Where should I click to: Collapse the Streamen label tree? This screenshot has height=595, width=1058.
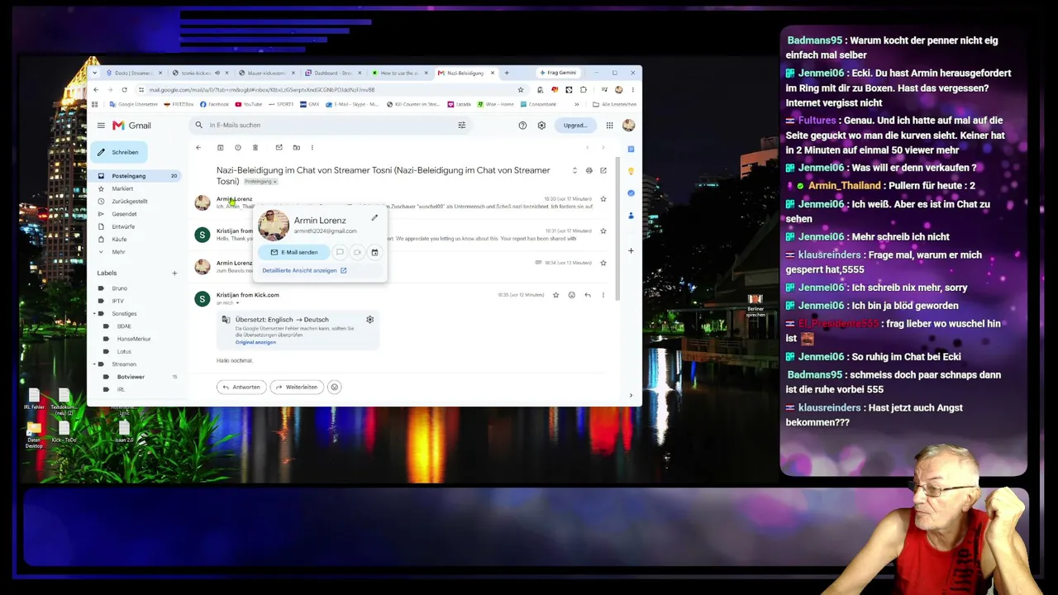[93, 364]
